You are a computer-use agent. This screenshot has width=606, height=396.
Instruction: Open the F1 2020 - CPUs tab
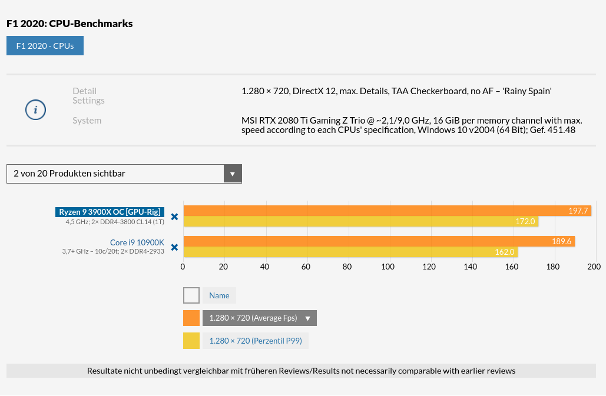[45, 45]
